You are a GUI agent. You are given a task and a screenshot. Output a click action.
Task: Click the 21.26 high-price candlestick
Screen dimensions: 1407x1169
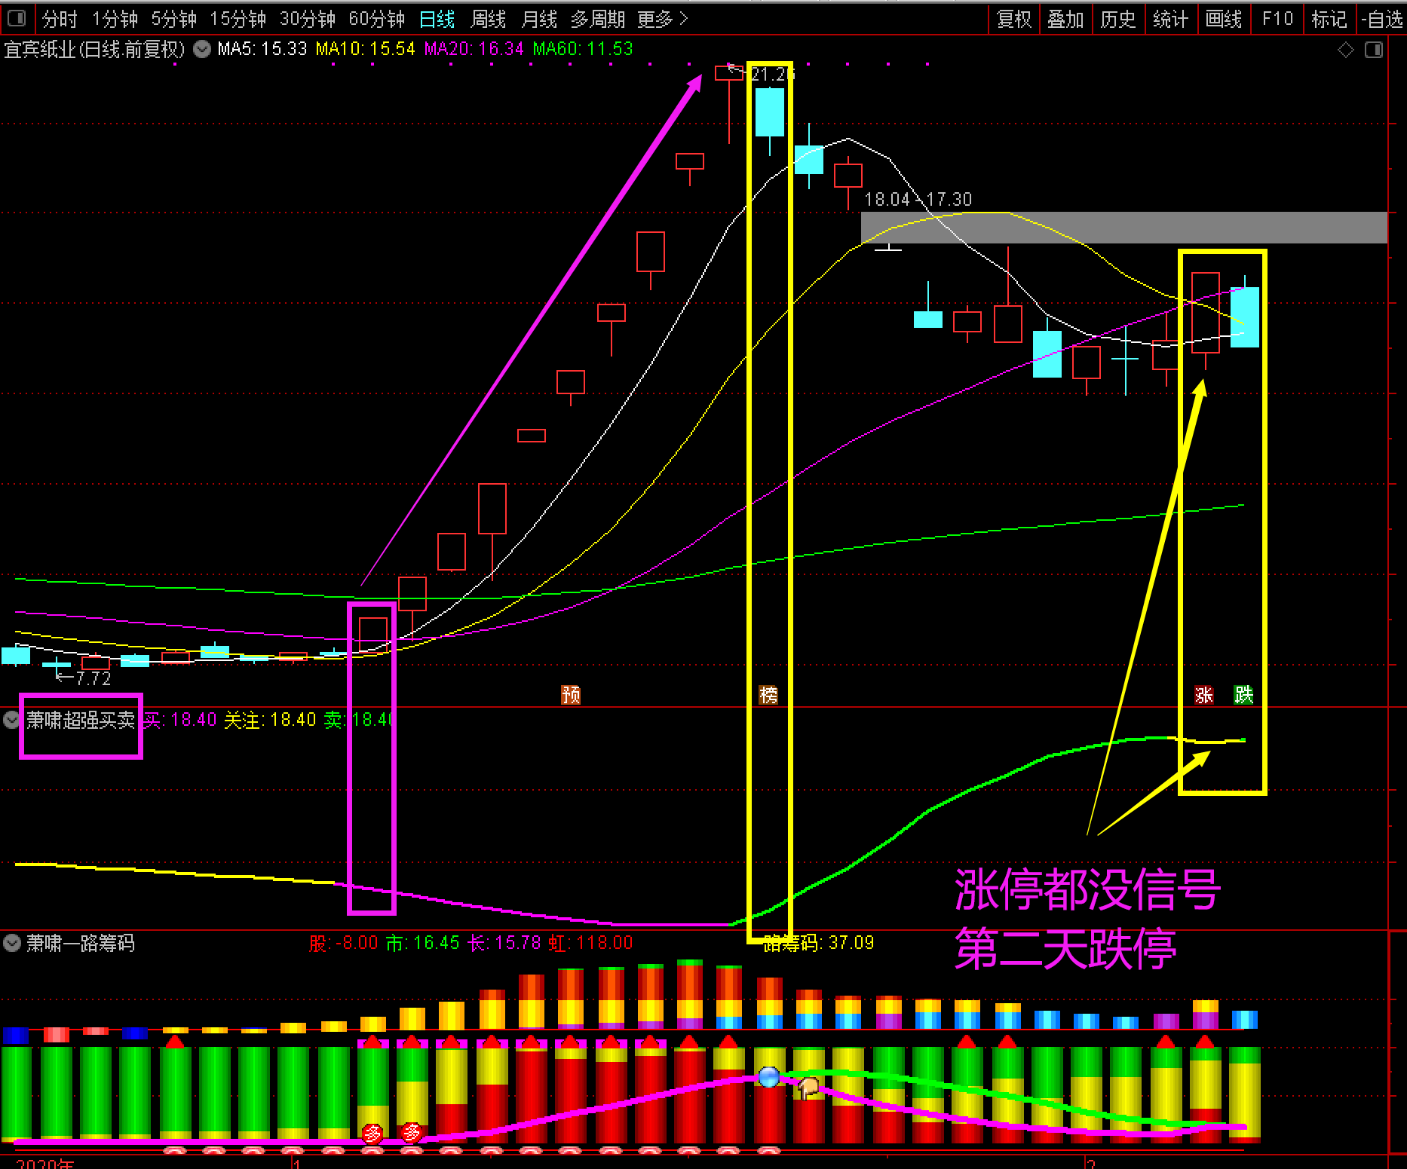[x=729, y=73]
